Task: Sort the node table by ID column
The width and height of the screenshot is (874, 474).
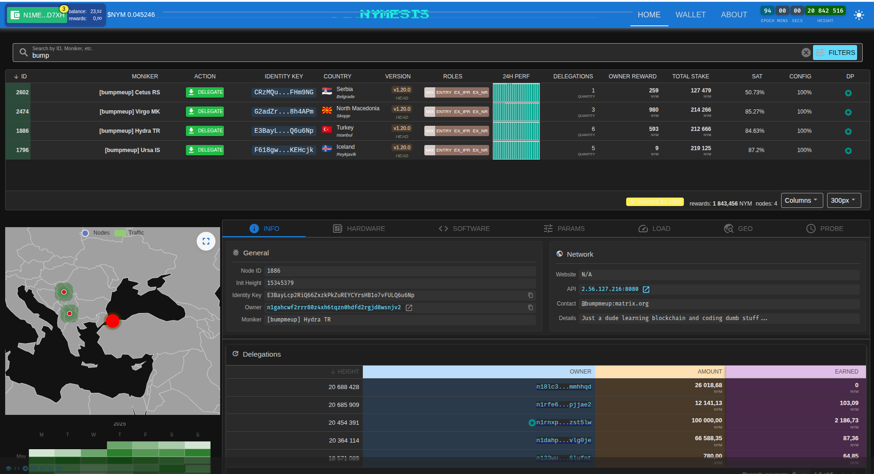Action: click(x=21, y=76)
